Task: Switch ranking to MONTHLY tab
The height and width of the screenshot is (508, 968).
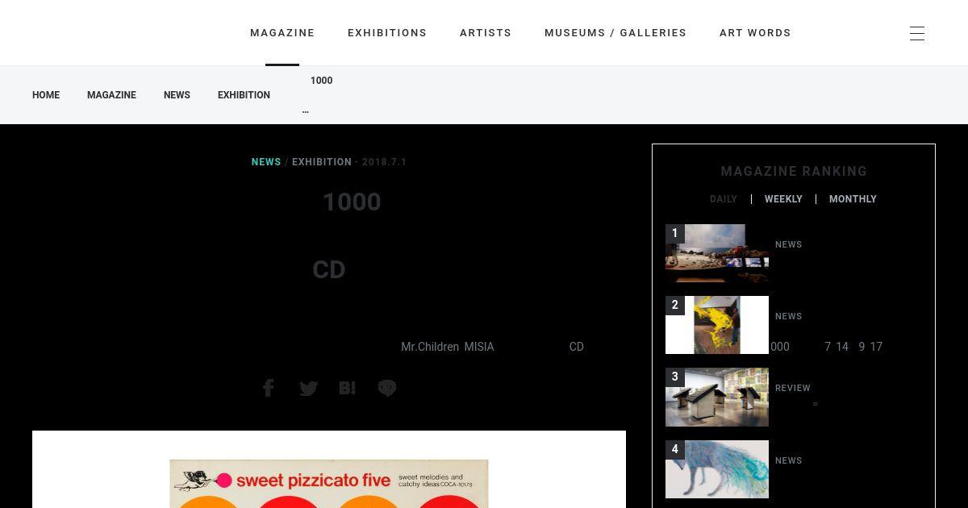Action: [x=853, y=199]
